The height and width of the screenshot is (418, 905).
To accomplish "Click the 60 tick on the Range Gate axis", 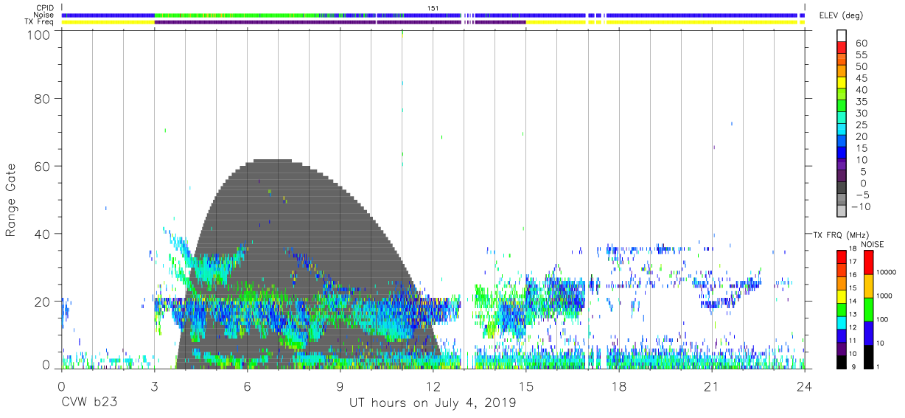I will tap(42, 166).
